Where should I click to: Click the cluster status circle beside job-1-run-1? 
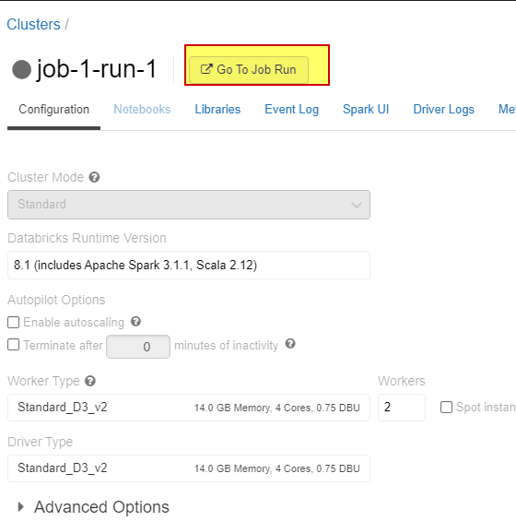coord(21,69)
